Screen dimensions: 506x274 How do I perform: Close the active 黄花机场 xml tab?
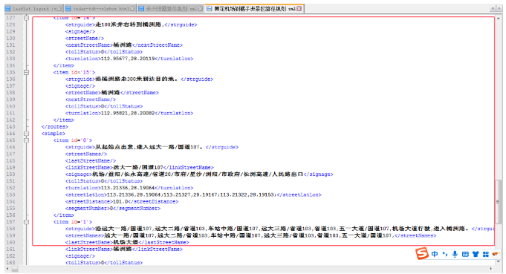[x=299, y=9]
